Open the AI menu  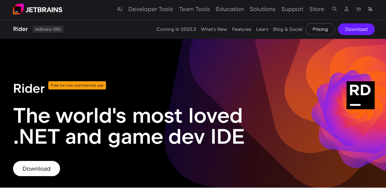click(x=120, y=9)
